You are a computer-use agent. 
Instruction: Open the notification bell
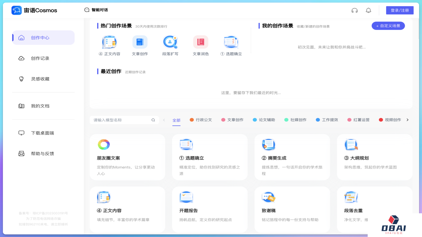pyautogui.click(x=368, y=11)
